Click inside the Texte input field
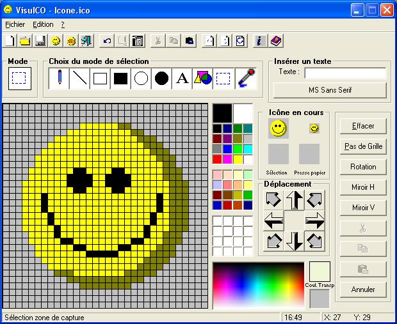This screenshot has height=324, width=397. pyautogui.click(x=344, y=73)
